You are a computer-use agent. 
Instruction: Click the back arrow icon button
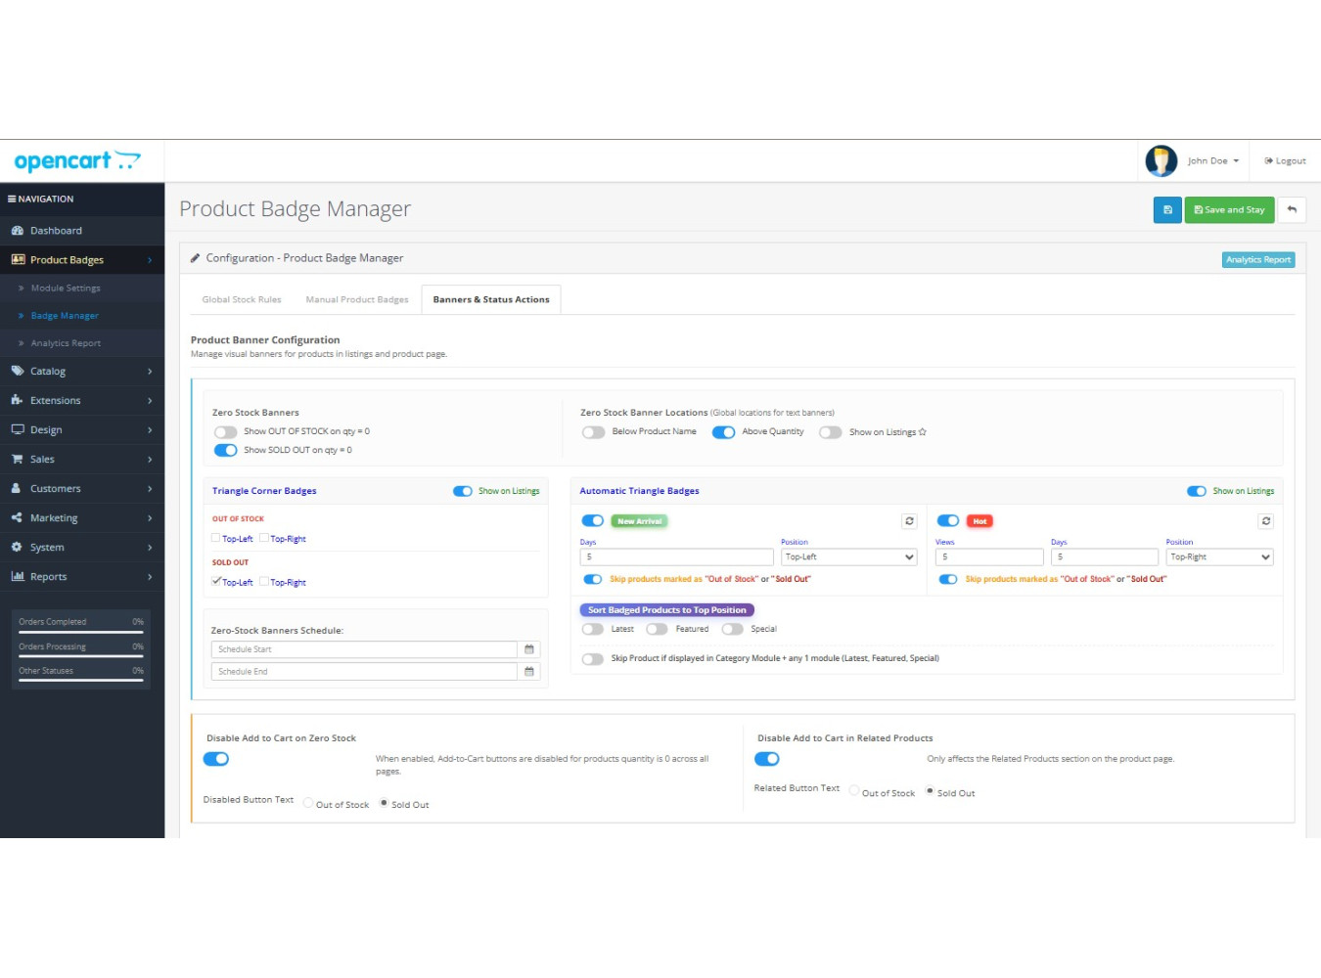pyautogui.click(x=1292, y=210)
